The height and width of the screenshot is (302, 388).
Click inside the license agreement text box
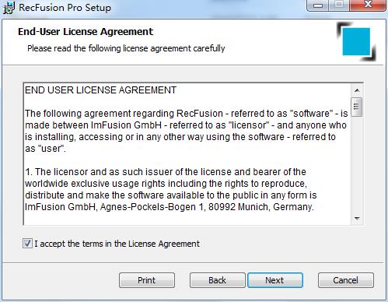(x=187, y=154)
